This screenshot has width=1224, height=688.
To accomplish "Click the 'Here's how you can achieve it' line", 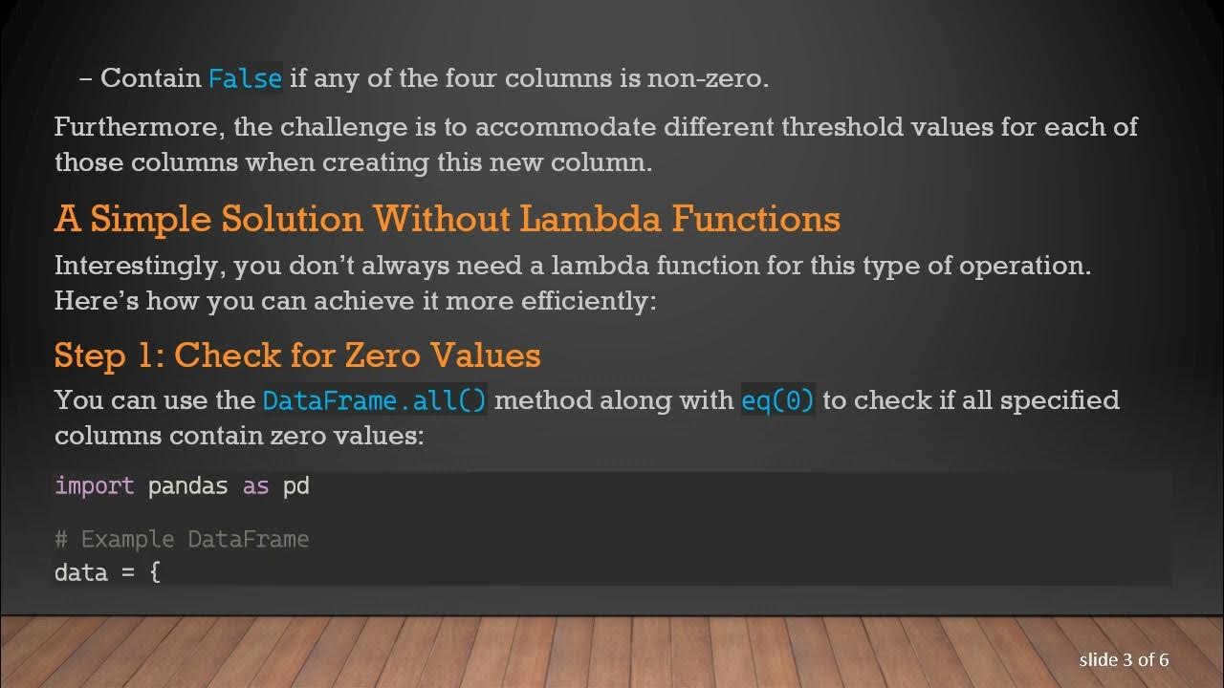I will (355, 301).
